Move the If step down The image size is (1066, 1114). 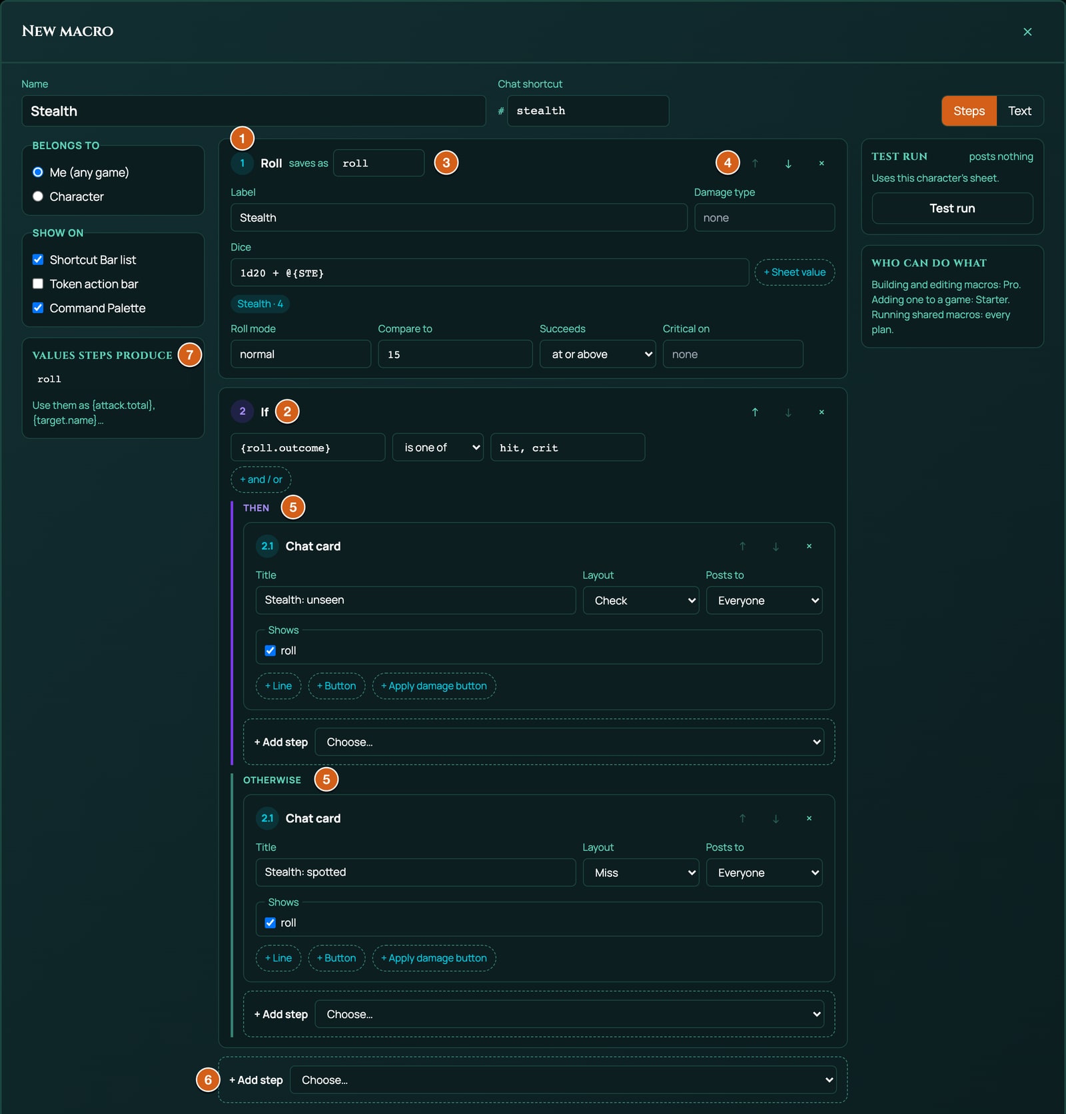788,412
